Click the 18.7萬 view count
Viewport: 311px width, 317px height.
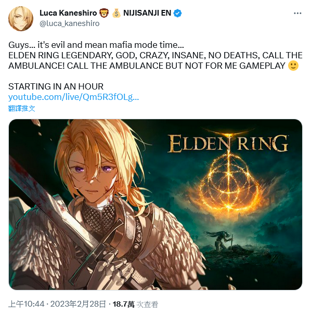point(124,304)
